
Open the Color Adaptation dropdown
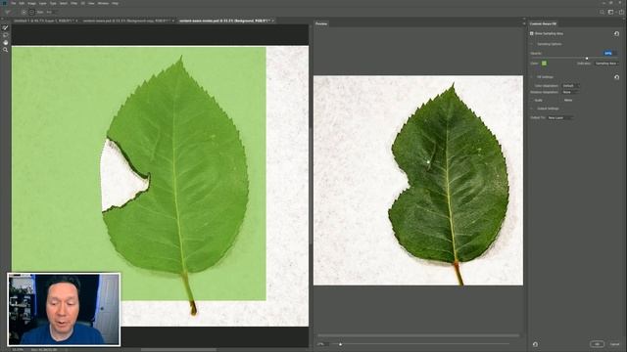coord(570,86)
